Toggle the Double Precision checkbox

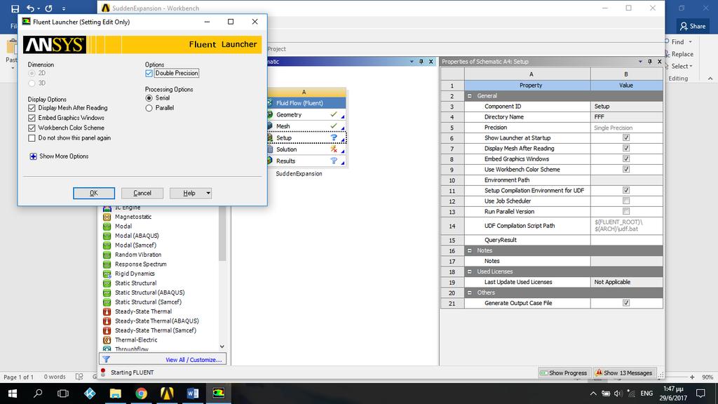click(149, 73)
